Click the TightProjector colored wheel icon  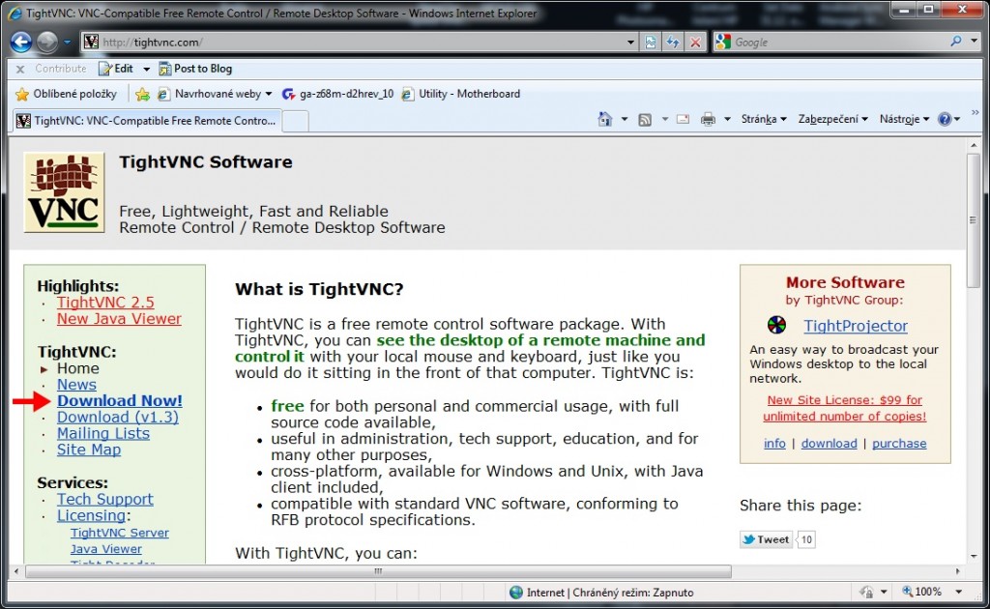(x=776, y=325)
